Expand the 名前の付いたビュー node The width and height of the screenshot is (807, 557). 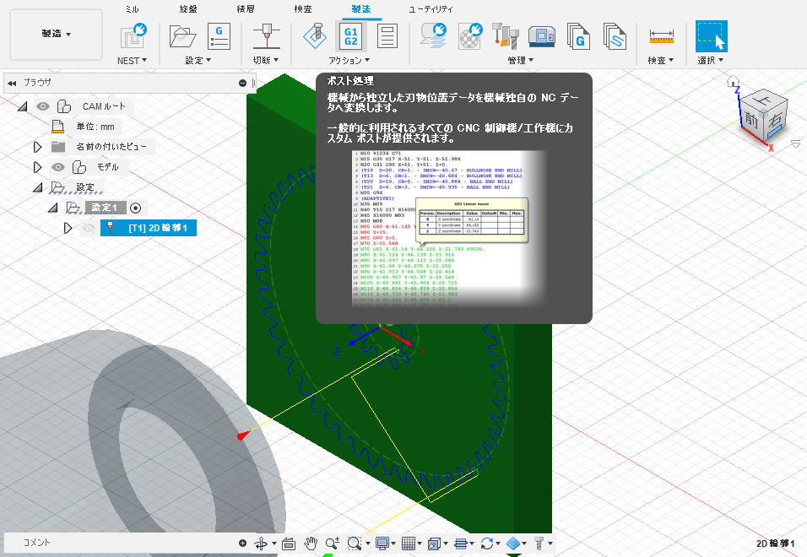point(36,147)
